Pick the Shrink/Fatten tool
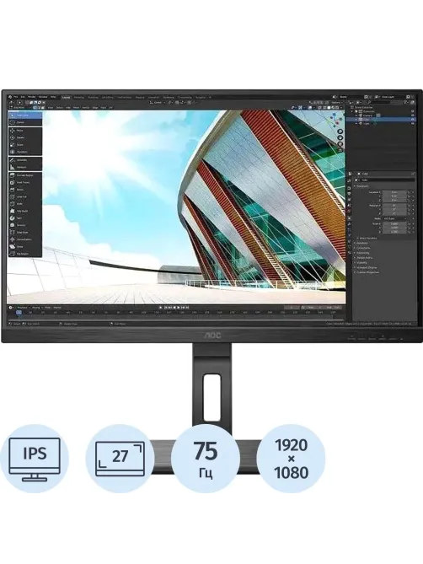 pos(24,239)
